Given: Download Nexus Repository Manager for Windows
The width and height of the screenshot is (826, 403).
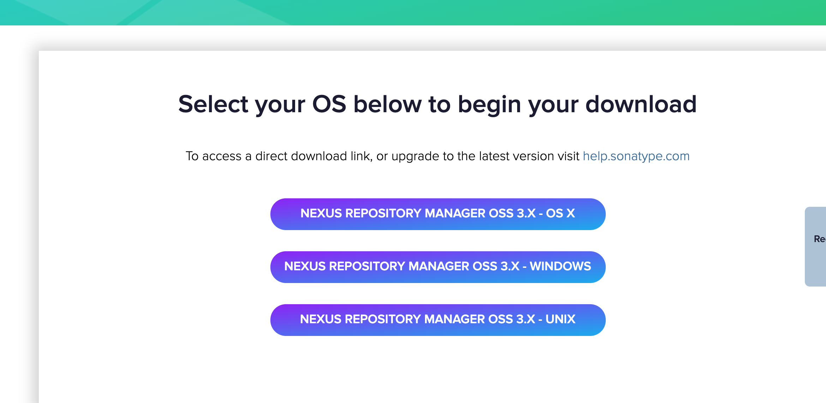Looking at the screenshot, I should 438,267.
